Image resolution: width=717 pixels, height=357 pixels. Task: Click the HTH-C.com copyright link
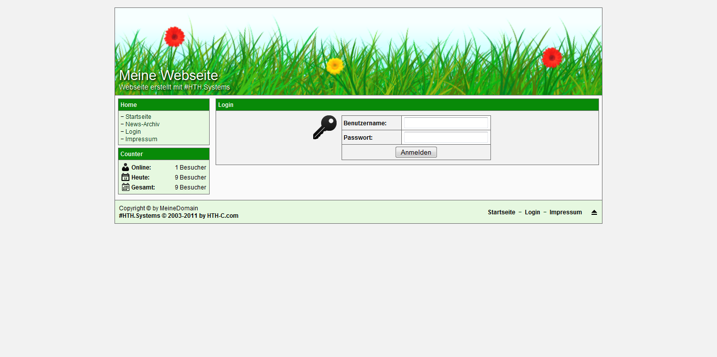point(223,216)
